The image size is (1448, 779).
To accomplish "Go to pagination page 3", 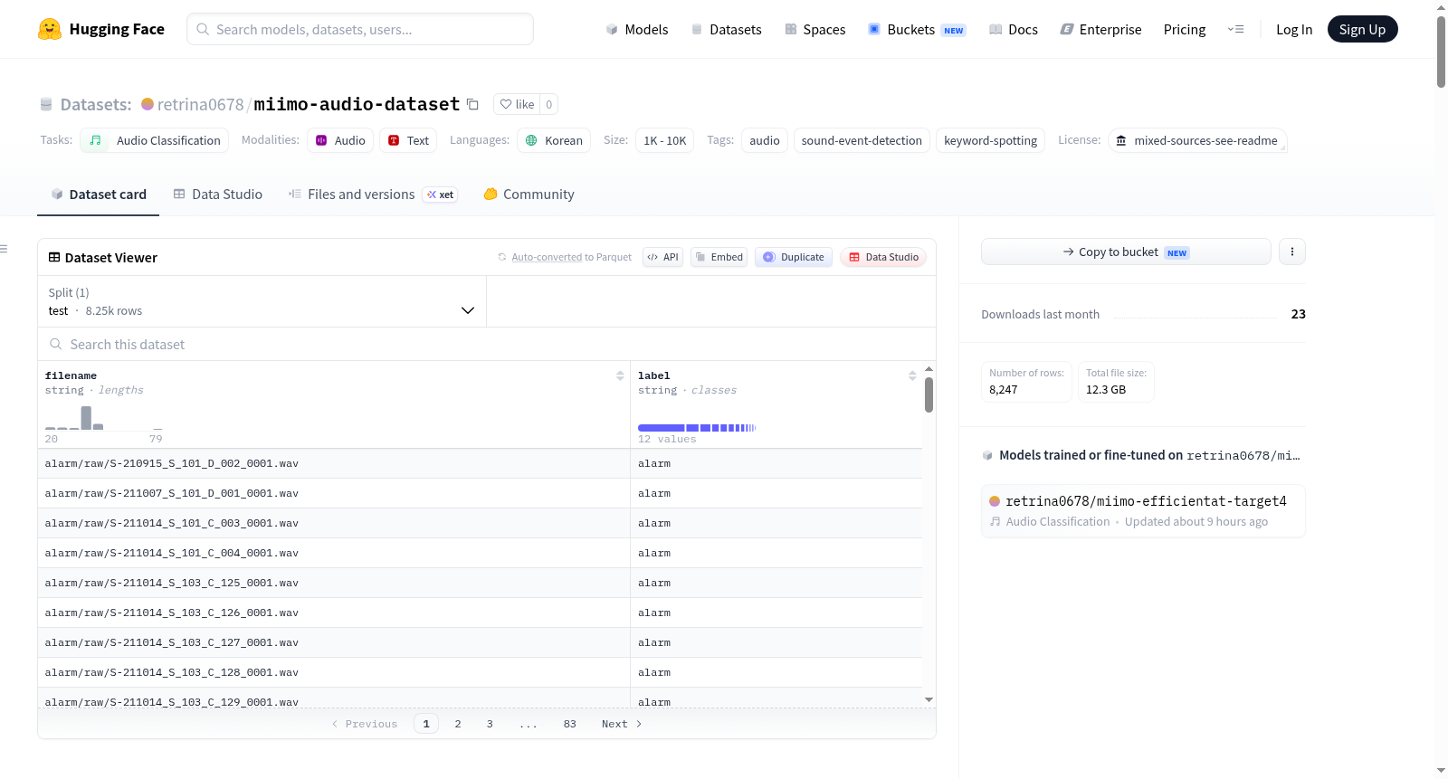I will coord(490,724).
